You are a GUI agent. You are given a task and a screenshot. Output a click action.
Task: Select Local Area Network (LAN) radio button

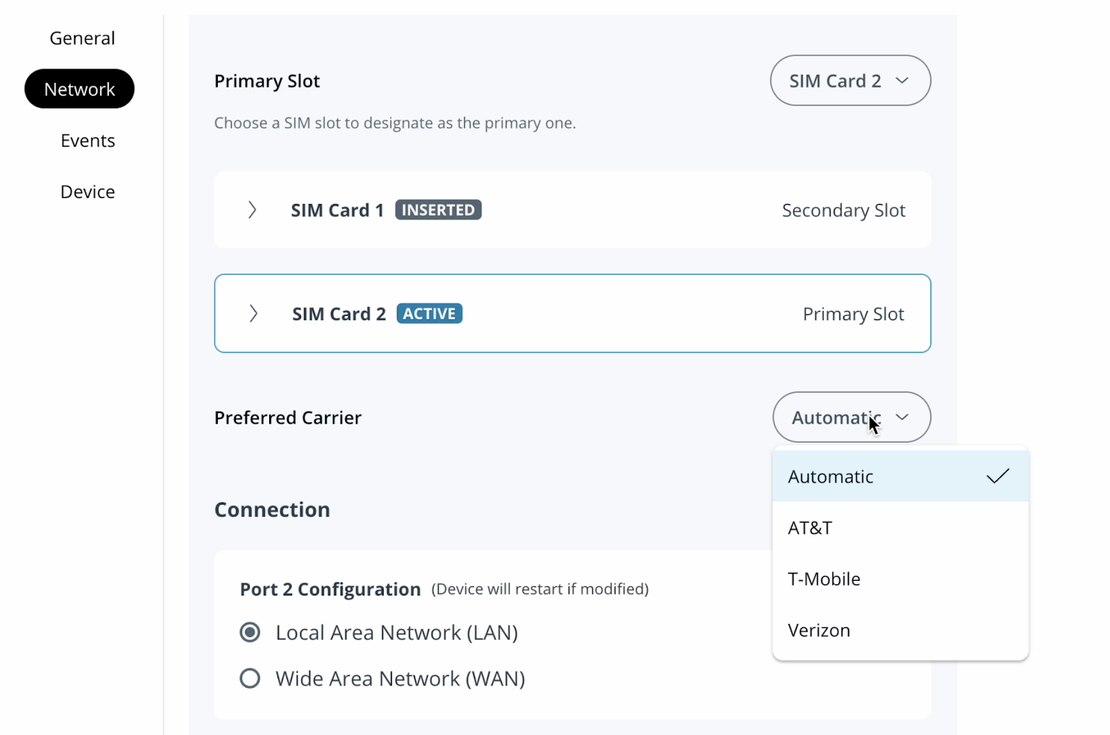(x=250, y=632)
